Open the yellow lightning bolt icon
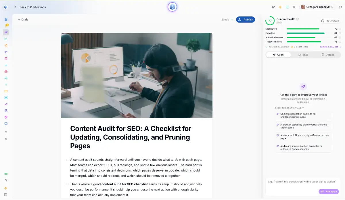345x200 pixels. [x=6, y=188]
